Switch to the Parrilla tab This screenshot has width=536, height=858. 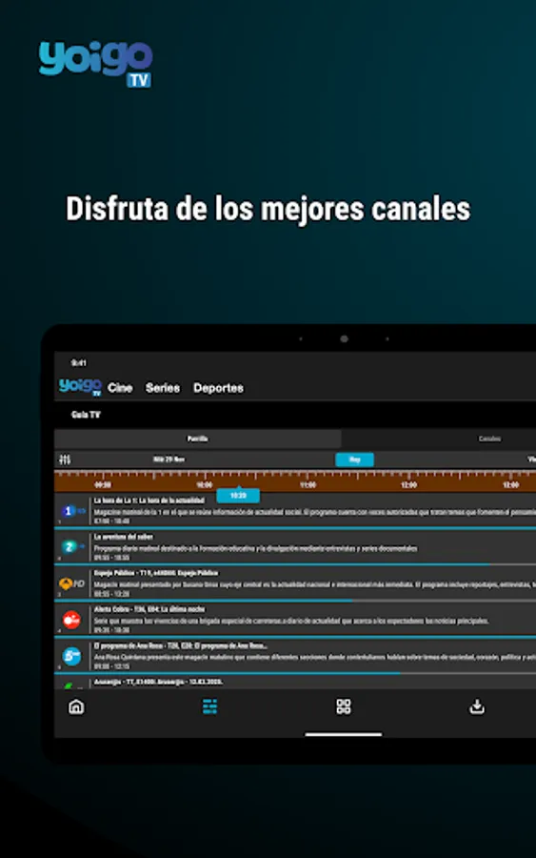click(198, 439)
